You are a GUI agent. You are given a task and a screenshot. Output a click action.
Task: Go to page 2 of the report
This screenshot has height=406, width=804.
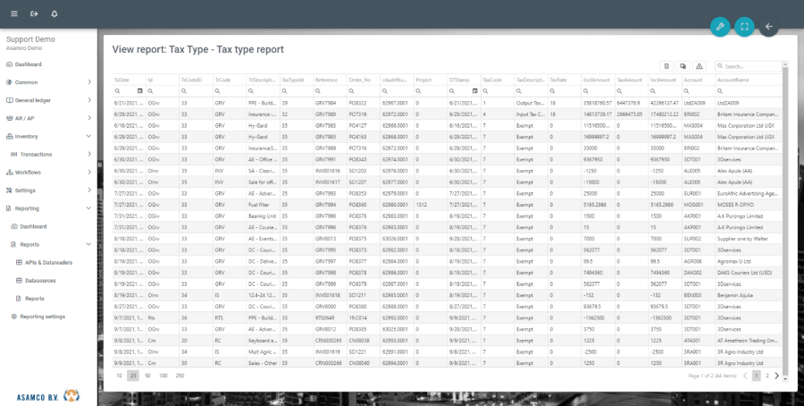pyautogui.click(x=766, y=376)
